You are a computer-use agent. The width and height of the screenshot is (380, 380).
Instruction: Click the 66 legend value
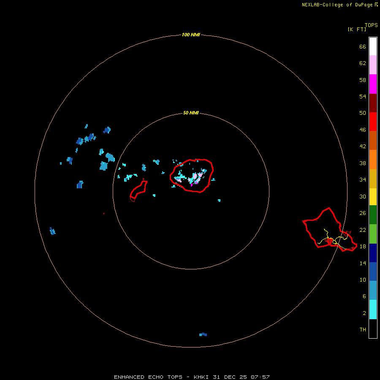click(363, 46)
